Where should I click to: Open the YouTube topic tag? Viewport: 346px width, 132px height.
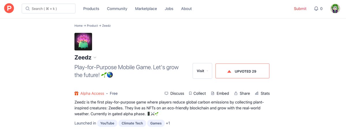coord(107,123)
